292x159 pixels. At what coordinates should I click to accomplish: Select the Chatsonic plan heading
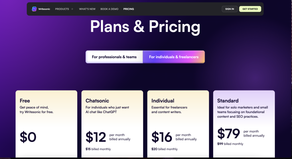pos(97,101)
